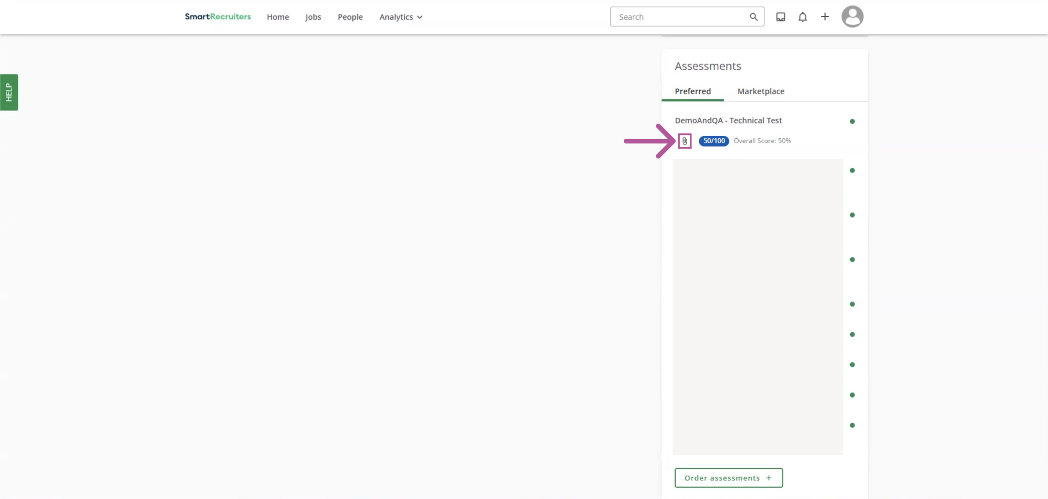Click the magnifier search icon
Viewport: 1048px width, 499px height.
(x=753, y=17)
